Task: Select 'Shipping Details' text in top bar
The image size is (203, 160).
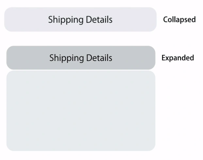Action: click(80, 20)
